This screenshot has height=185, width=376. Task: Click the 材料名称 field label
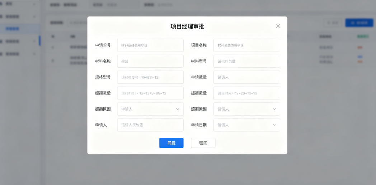[x=103, y=61]
